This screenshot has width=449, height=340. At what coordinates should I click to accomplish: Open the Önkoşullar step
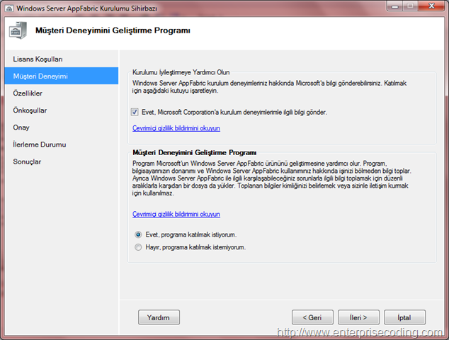pos(62,110)
